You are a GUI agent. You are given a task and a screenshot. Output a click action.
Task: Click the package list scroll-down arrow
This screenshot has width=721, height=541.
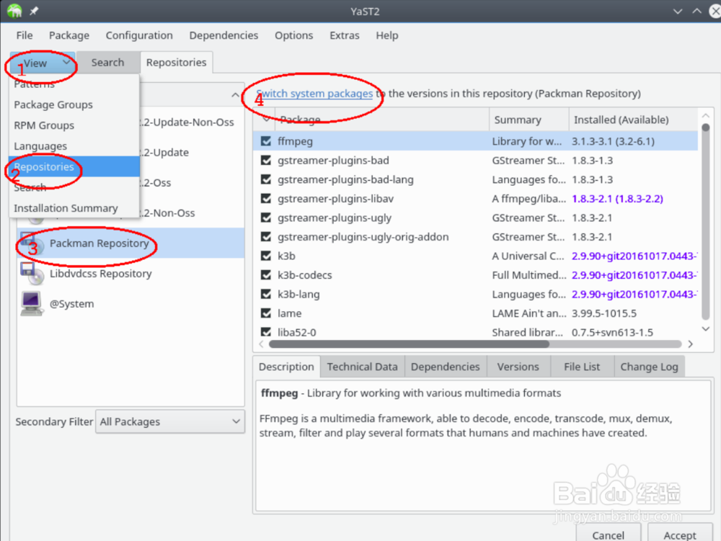click(x=706, y=328)
